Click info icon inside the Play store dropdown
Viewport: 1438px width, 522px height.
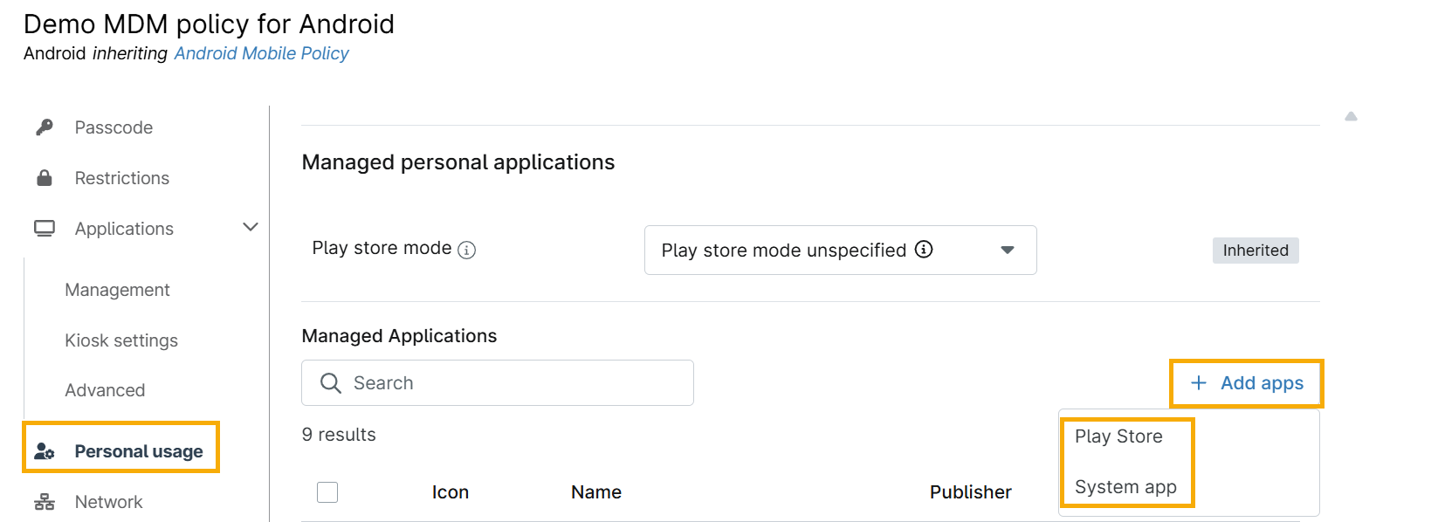coord(924,250)
